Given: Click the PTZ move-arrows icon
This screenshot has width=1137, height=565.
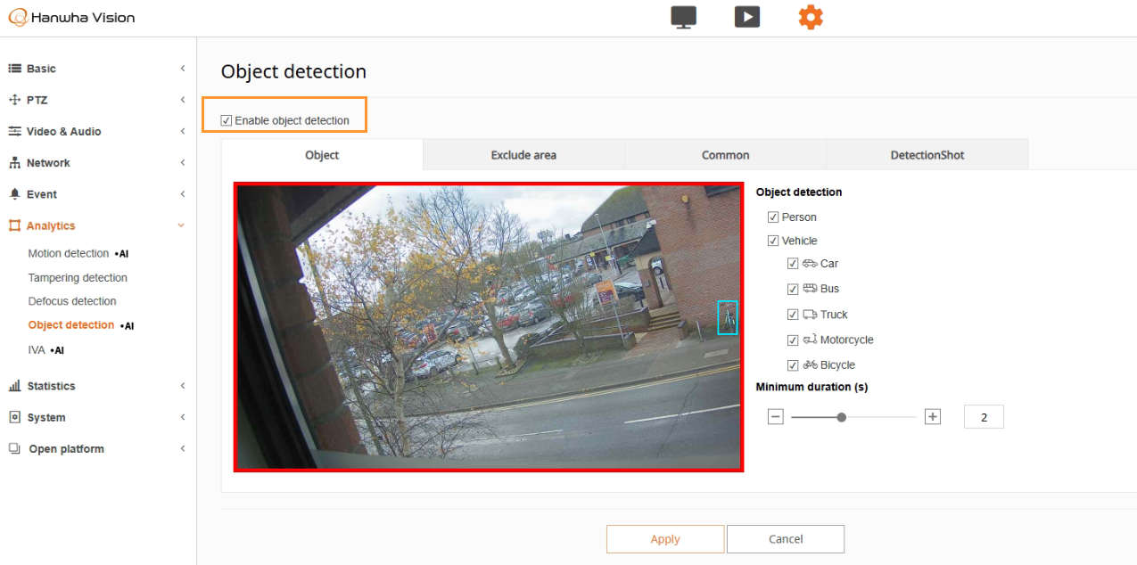Looking at the screenshot, I should pos(14,100).
